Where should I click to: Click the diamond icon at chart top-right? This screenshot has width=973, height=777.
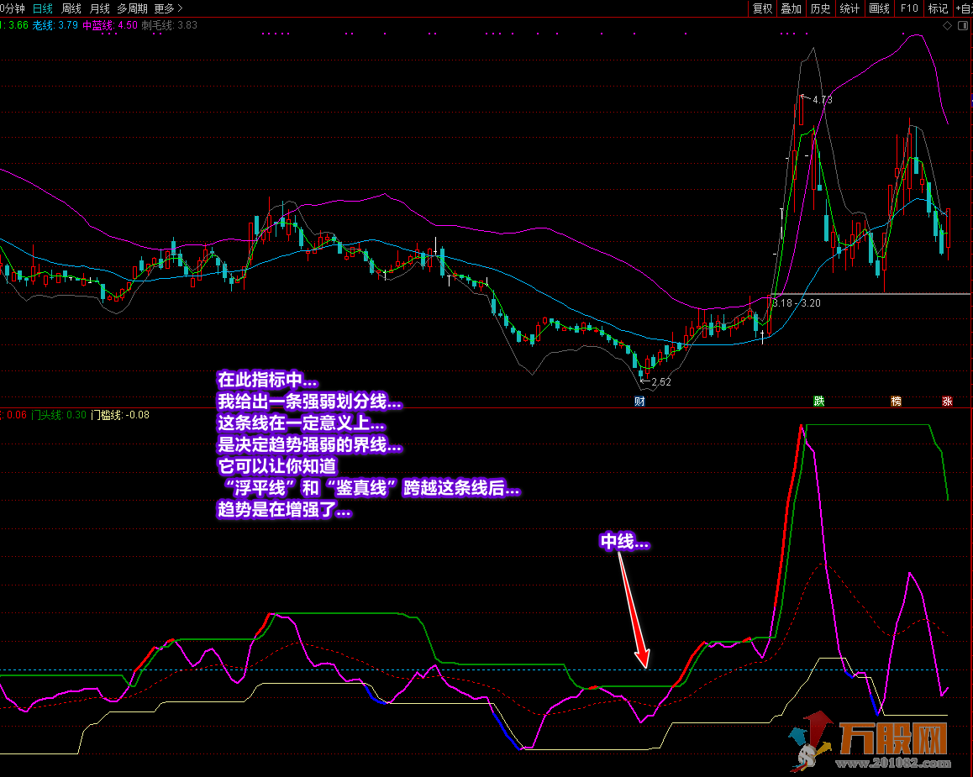(948, 25)
